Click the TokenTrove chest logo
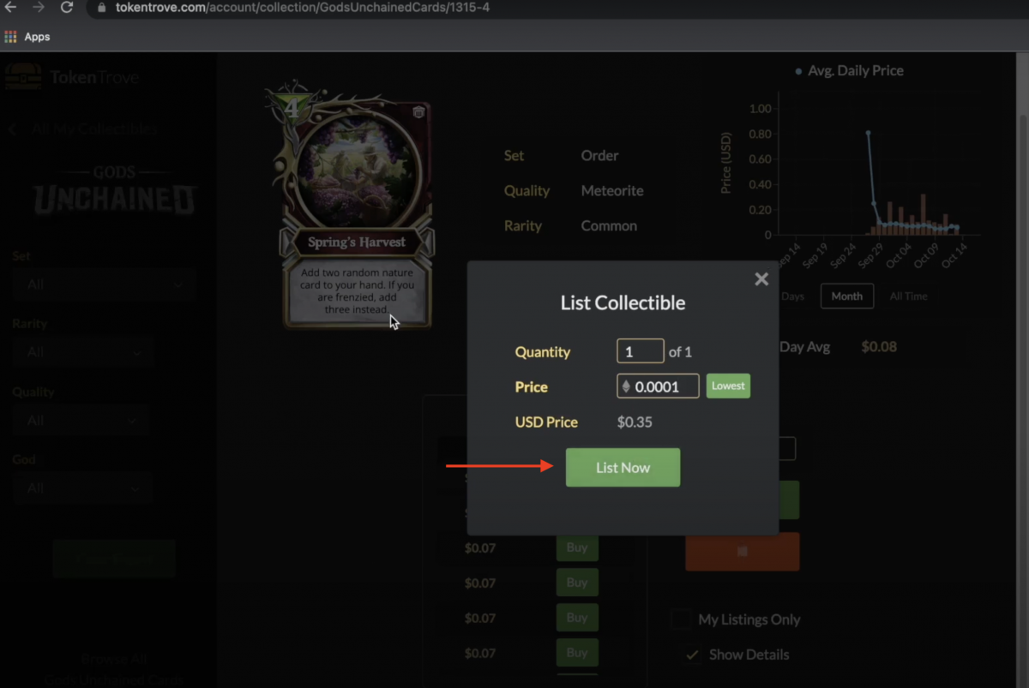 point(23,76)
